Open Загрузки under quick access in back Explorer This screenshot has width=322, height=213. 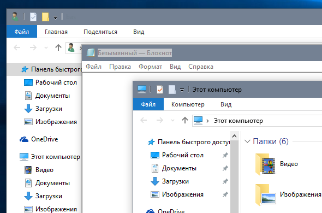point(43,109)
